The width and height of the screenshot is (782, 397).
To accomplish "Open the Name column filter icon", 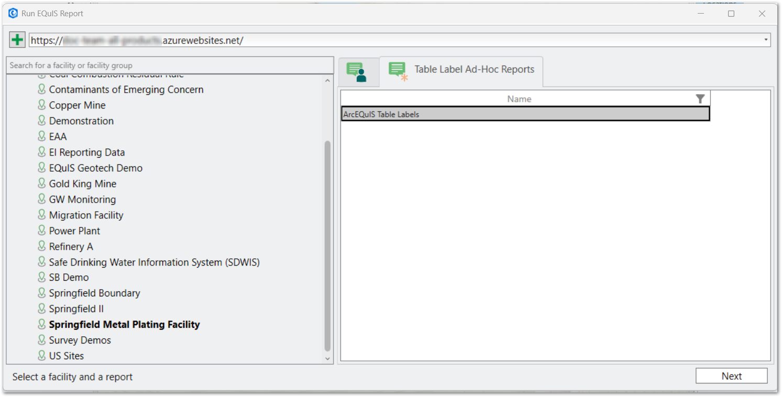I will pos(700,99).
